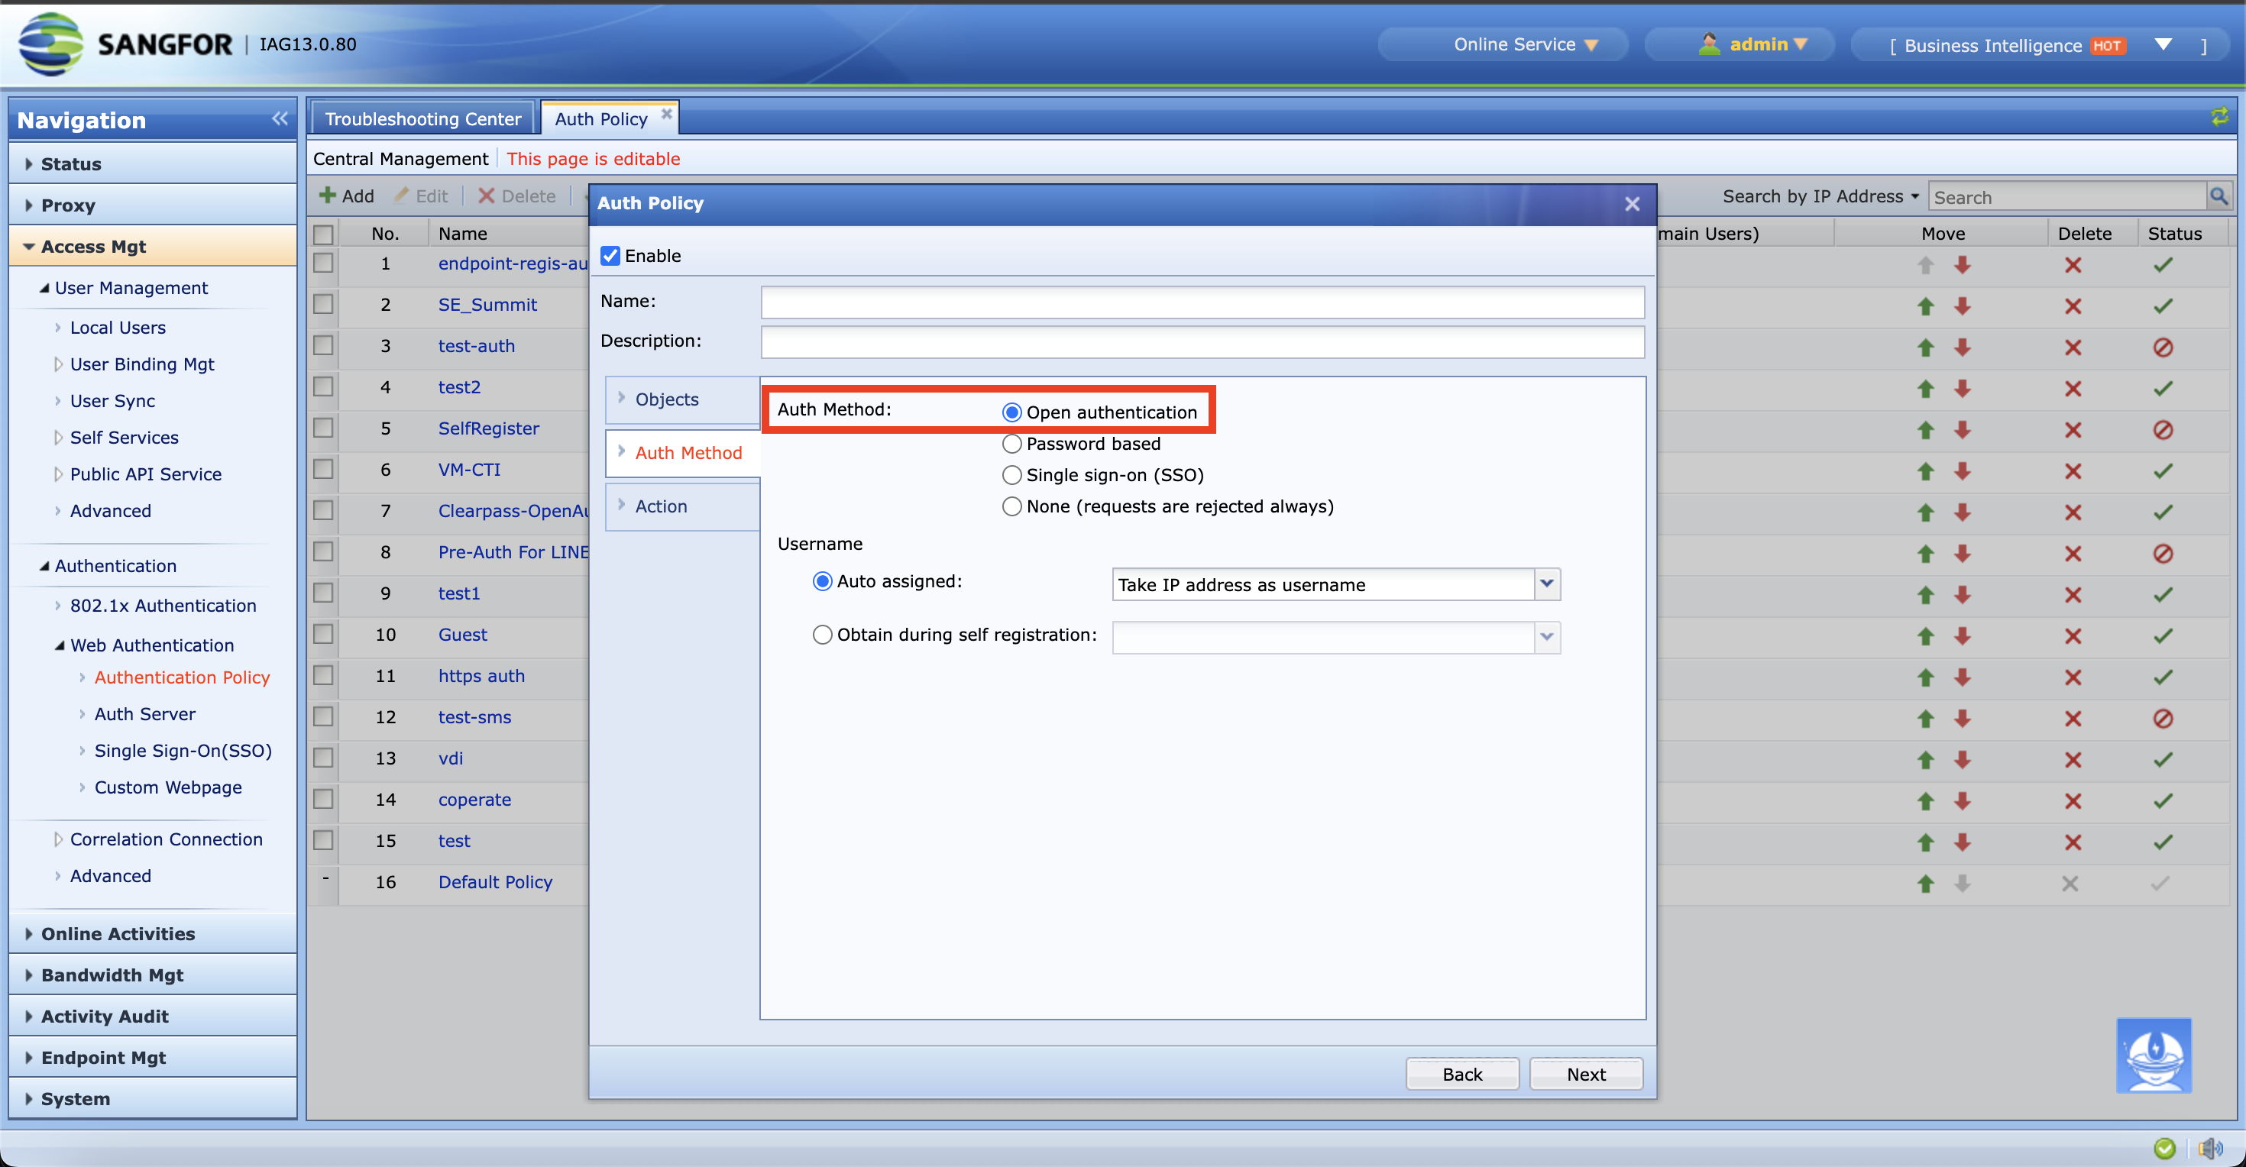Choose Obtain during self registration option
Screen dimensions: 2246x1167
[x=821, y=635]
